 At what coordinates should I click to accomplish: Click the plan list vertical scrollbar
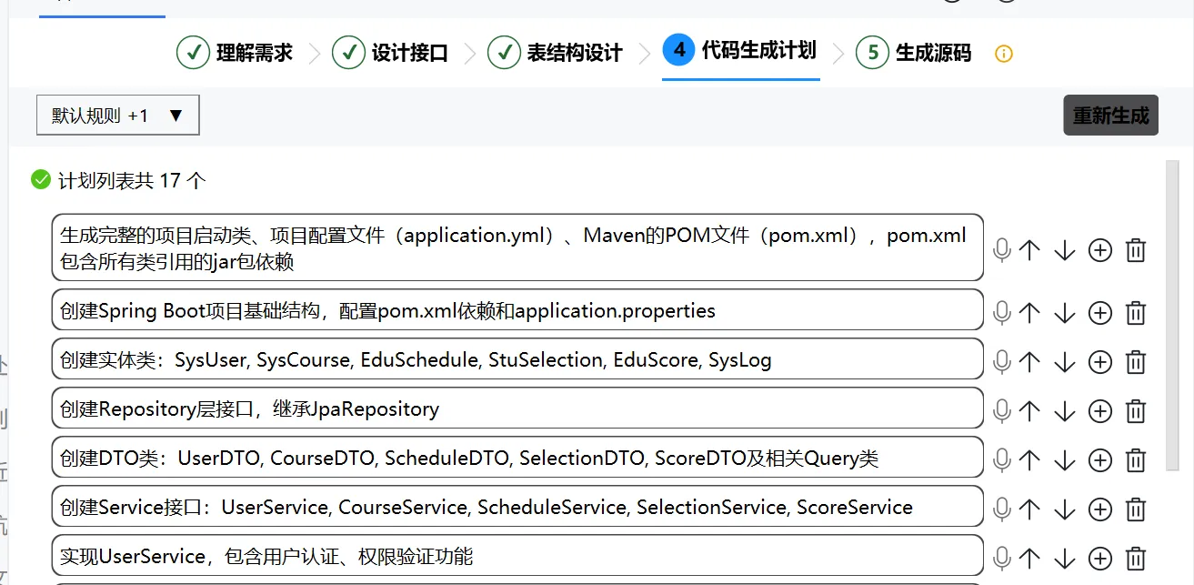tap(1172, 316)
